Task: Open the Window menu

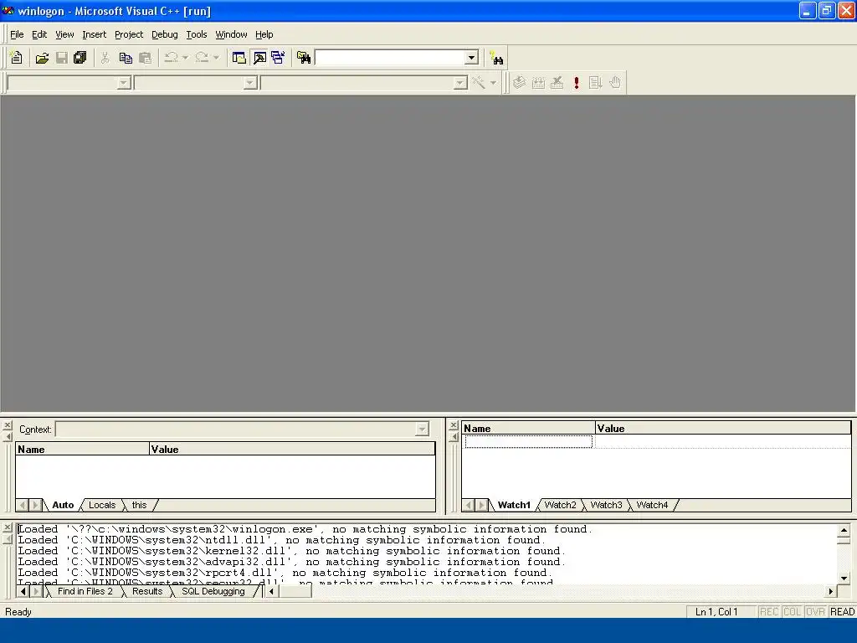Action: pos(231,34)
